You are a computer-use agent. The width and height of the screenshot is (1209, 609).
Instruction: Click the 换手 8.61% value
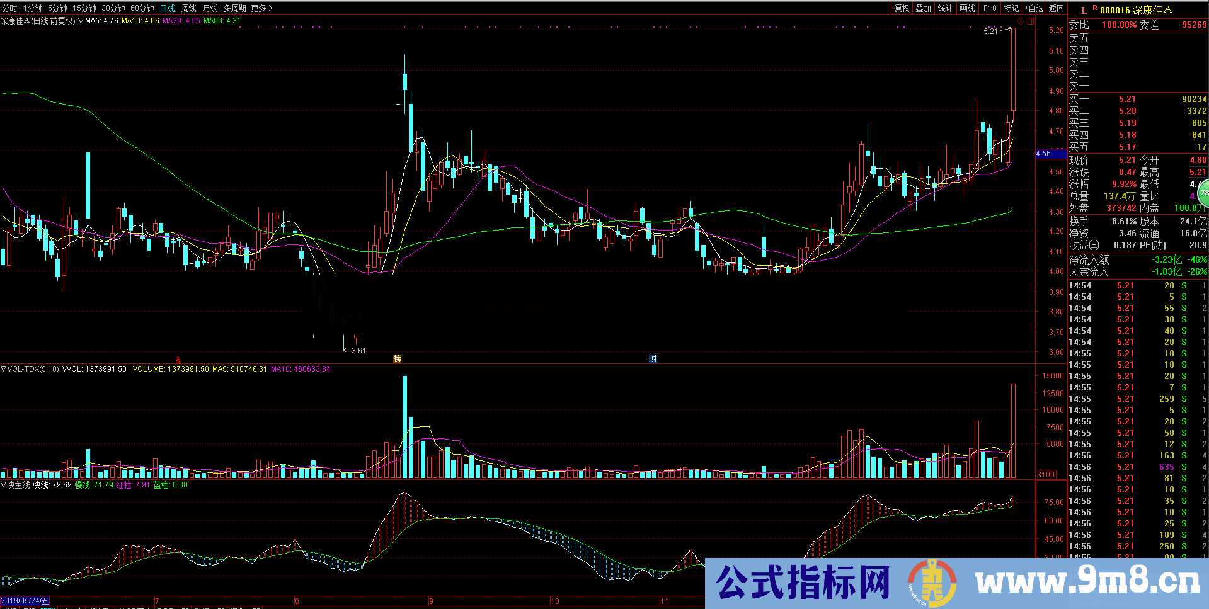pos(1125,221)
